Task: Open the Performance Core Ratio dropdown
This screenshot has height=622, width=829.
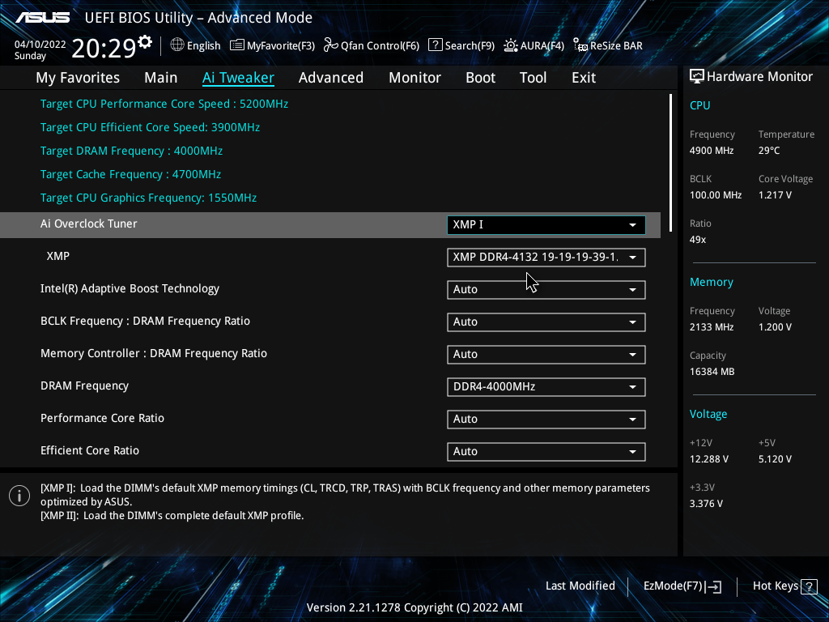Action: click(x=546, y=420)
